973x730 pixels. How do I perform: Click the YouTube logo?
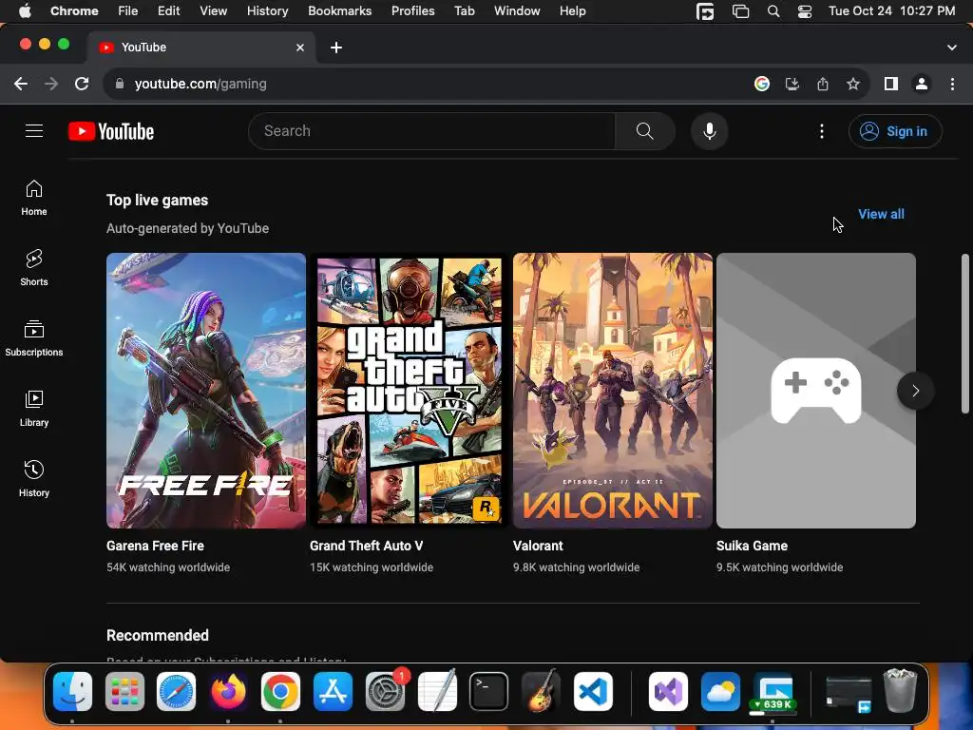click(x=111, y=131)
